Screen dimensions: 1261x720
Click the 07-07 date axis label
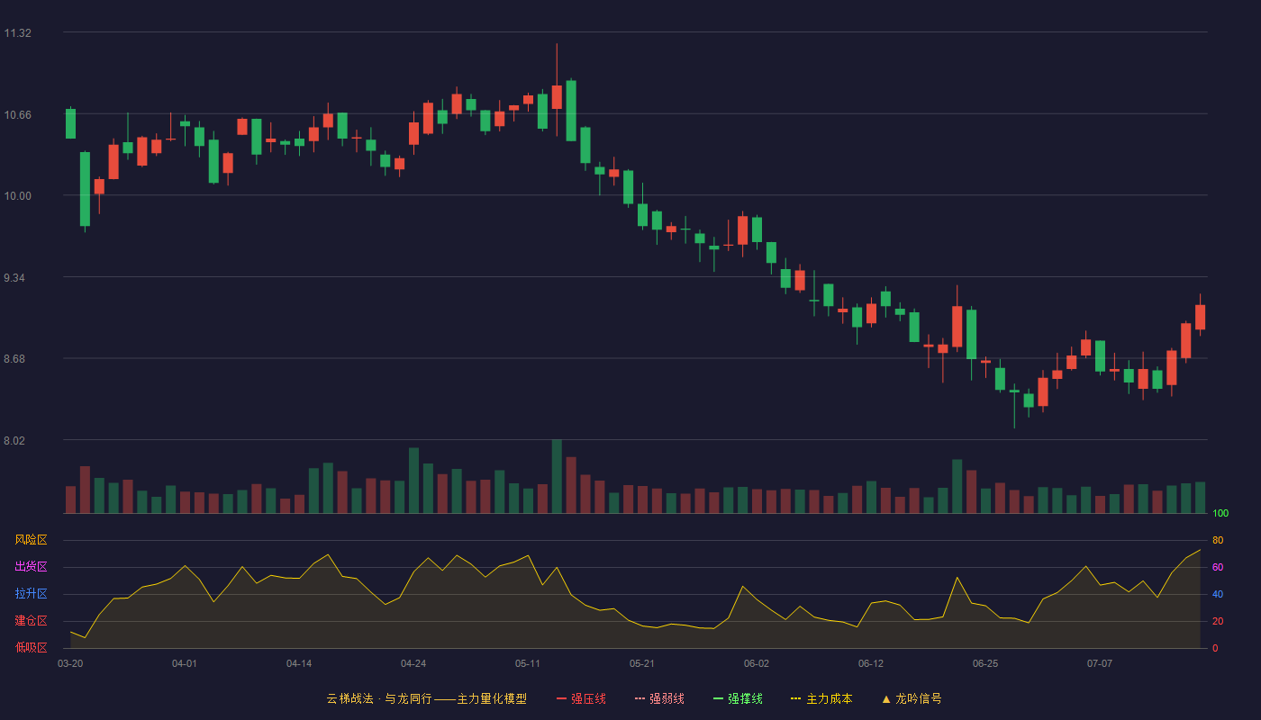[x=1100, y=663]
